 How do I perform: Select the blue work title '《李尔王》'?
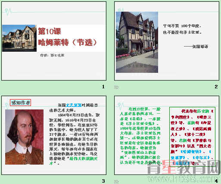[x=202, y=158]
